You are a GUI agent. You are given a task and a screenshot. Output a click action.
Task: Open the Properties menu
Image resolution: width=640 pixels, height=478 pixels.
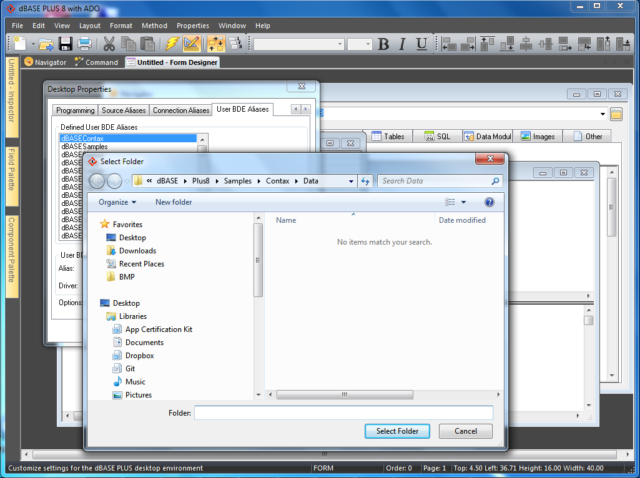pyautogui.click(x=193, y=26)
